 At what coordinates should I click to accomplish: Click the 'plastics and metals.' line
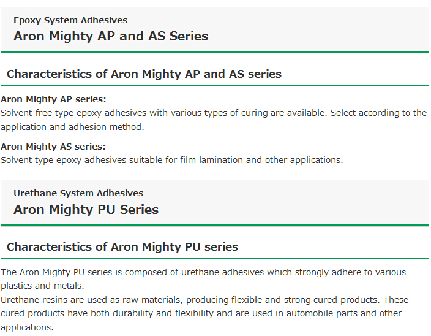point(42,286)
